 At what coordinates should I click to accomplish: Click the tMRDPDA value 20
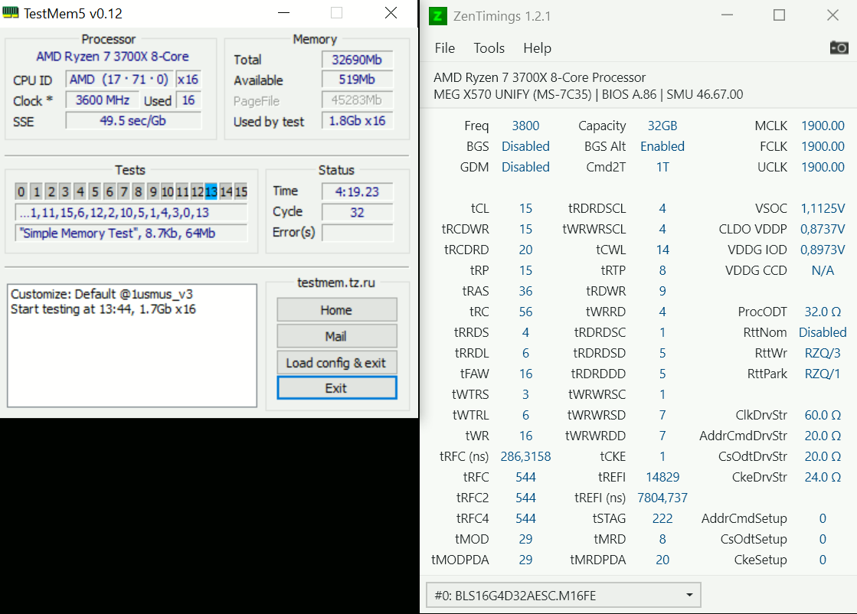[x=662, y=560]
